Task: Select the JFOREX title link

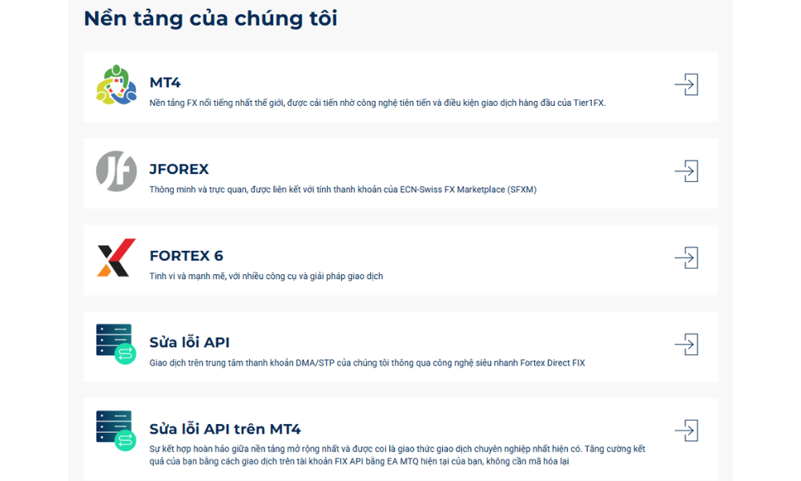Action: click(x=179, y=169)
